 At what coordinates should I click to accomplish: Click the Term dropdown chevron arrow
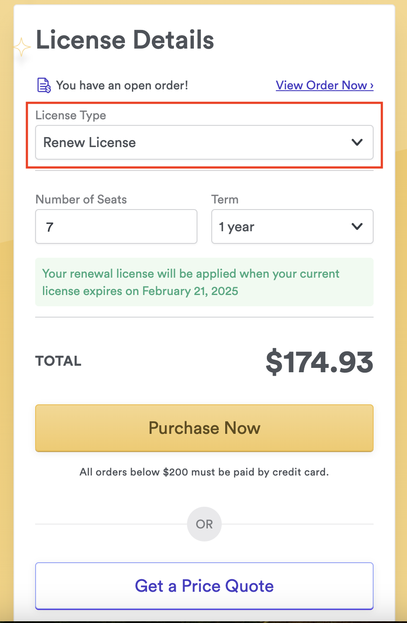click(357, 227)
